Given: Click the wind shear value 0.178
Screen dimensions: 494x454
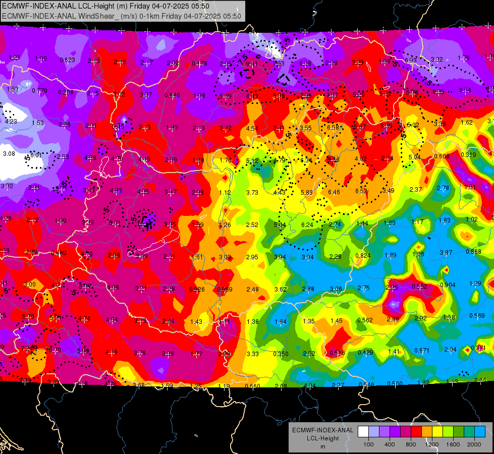Looking at the screenshot, I should click(x=199, y=64).
